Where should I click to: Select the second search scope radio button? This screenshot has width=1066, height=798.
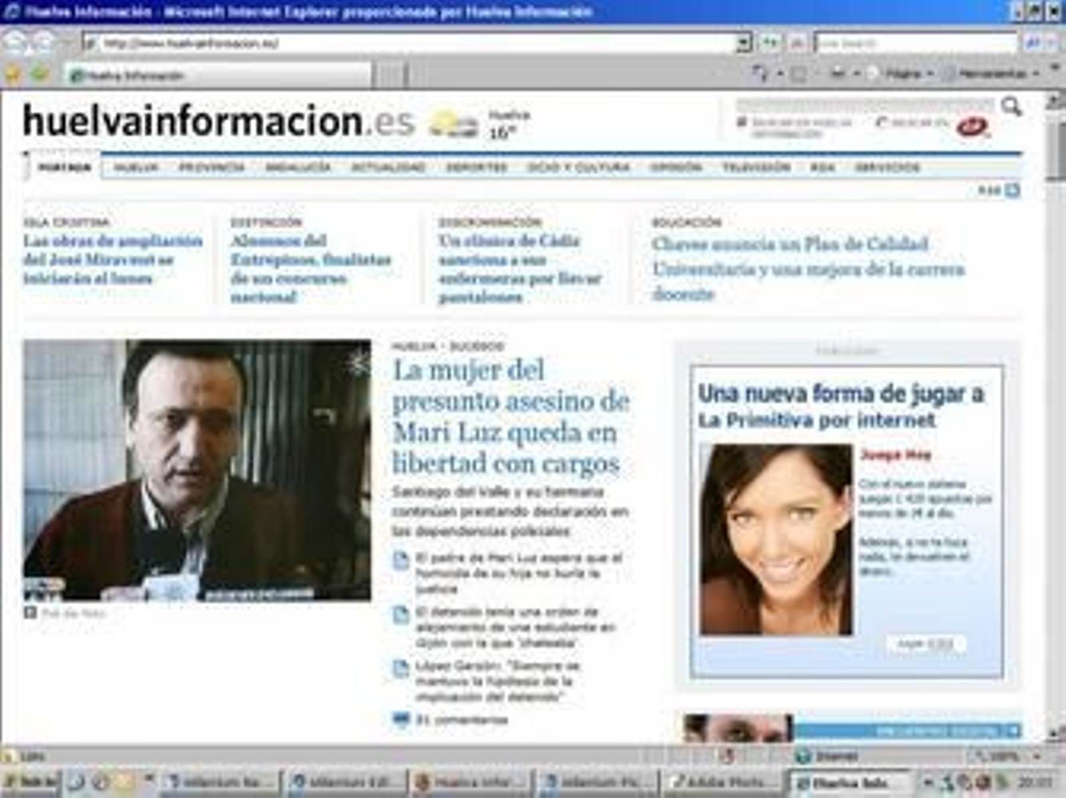pyautogui.click(x=882, y=122)
